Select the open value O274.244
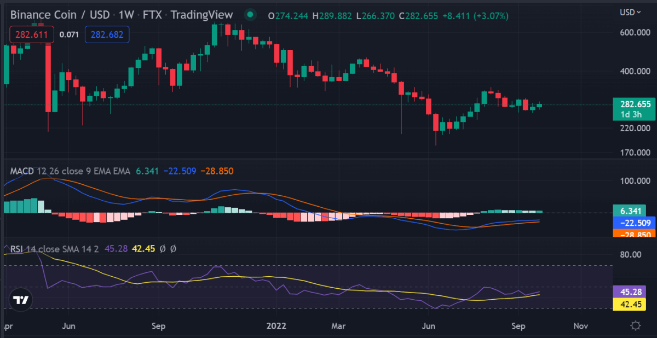 coord(287,15)
